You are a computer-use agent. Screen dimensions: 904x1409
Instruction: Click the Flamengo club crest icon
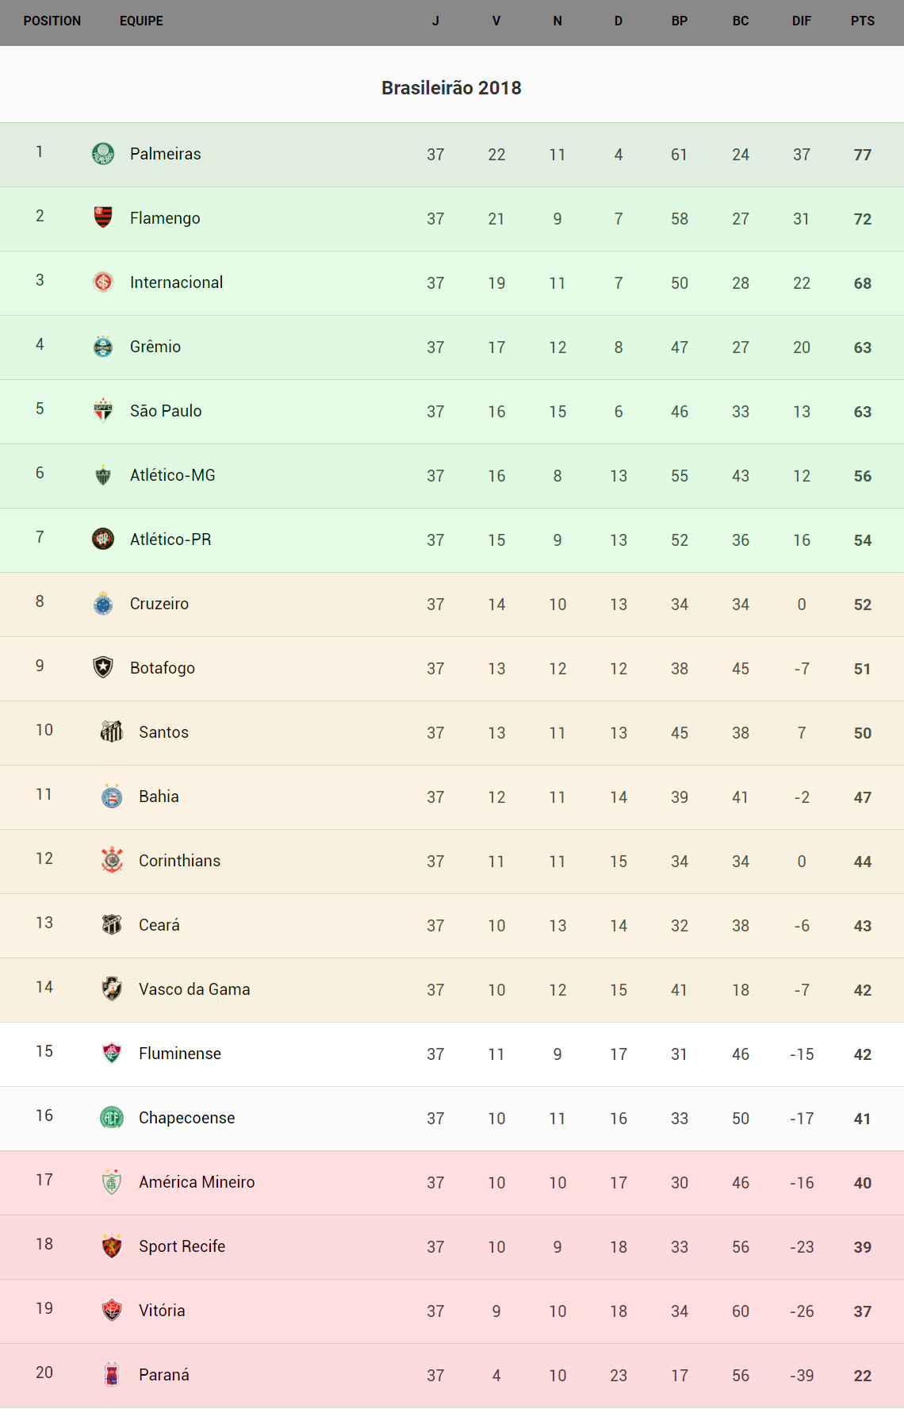pos(103,217)
